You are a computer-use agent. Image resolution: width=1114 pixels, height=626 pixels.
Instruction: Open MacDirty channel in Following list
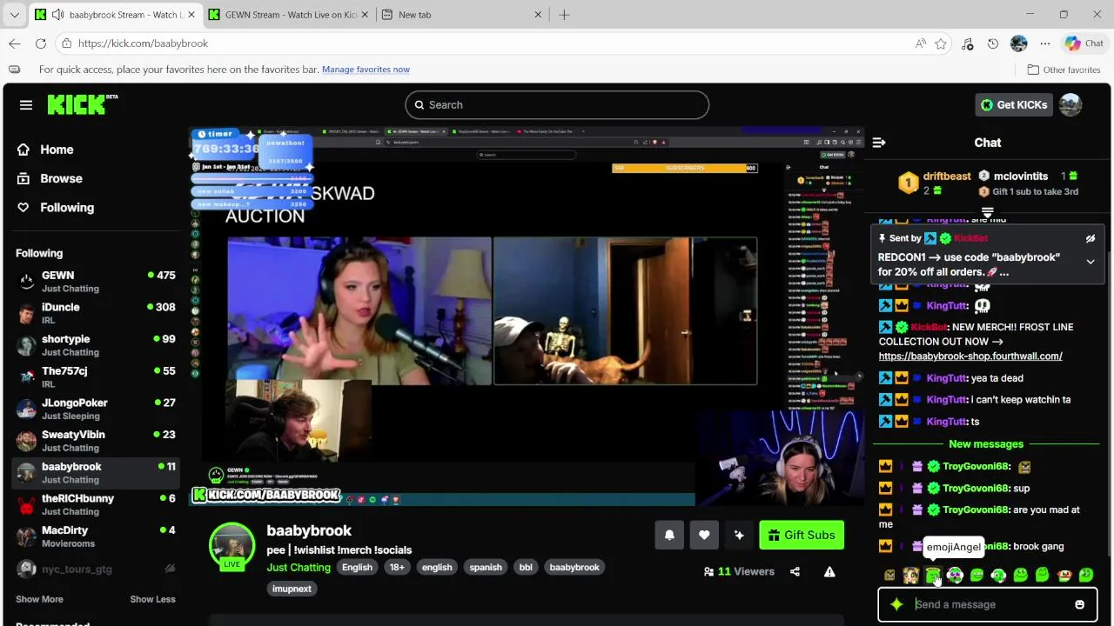point(96,536)
